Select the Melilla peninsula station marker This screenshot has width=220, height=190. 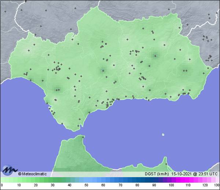[166, 164]
